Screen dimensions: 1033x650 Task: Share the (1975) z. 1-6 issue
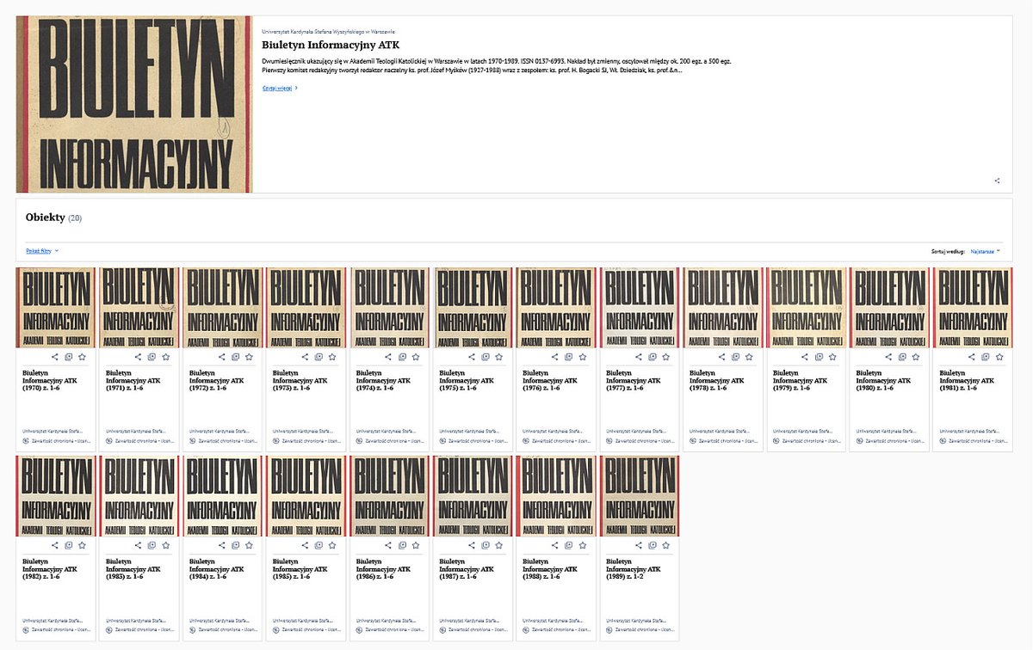(473, 356)
